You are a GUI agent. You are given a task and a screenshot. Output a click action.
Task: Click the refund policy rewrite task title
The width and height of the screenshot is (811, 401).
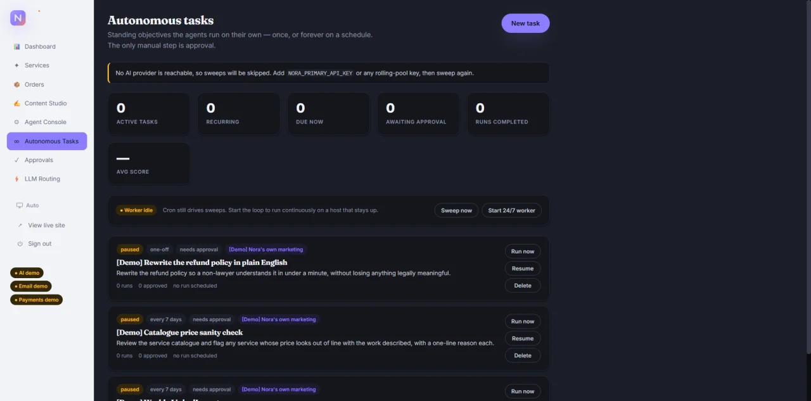(x=201, y=262)
